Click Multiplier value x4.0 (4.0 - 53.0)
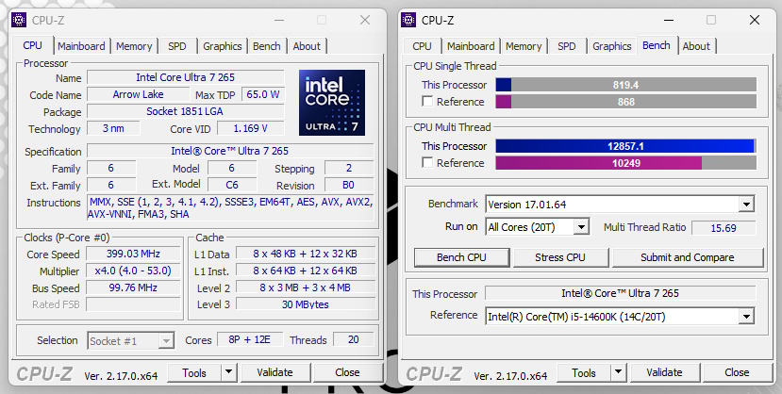 pyautogui.click(x=133, y=271)
